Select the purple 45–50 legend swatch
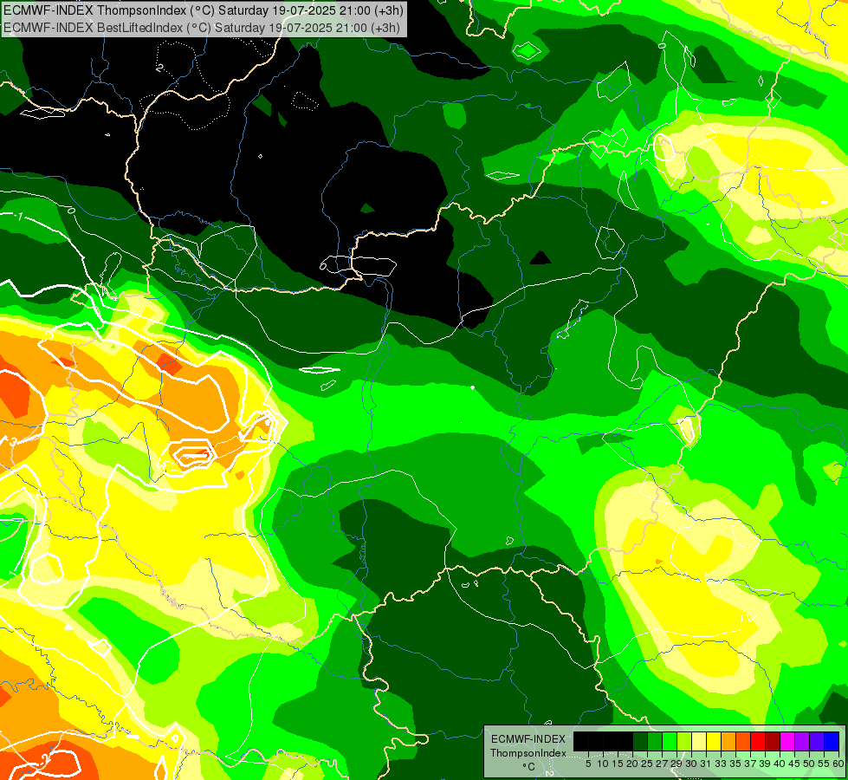The width and height of the screenshot is (848, 780). (x=803, y=741)
